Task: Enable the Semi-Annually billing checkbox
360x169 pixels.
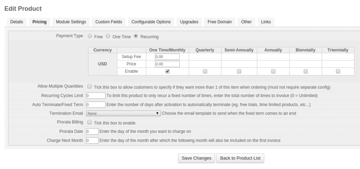Action: pos(239,71)
